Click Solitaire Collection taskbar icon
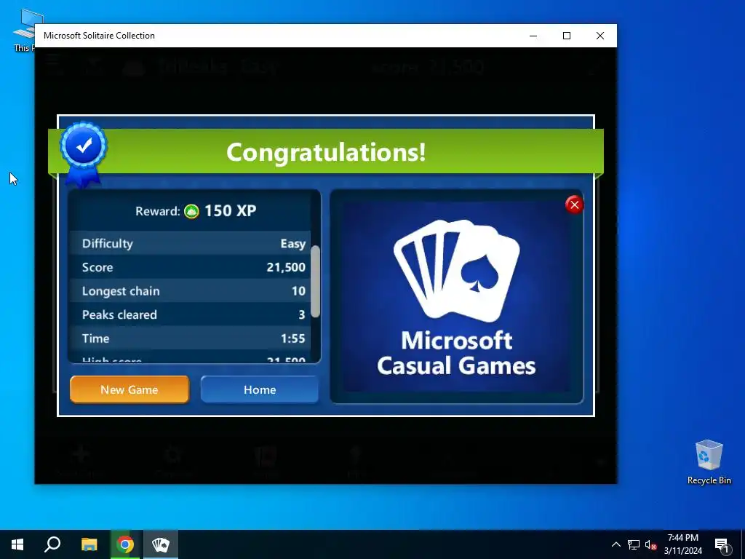The image size is (745, 559). pyautogui.click(x=161, y=544)
